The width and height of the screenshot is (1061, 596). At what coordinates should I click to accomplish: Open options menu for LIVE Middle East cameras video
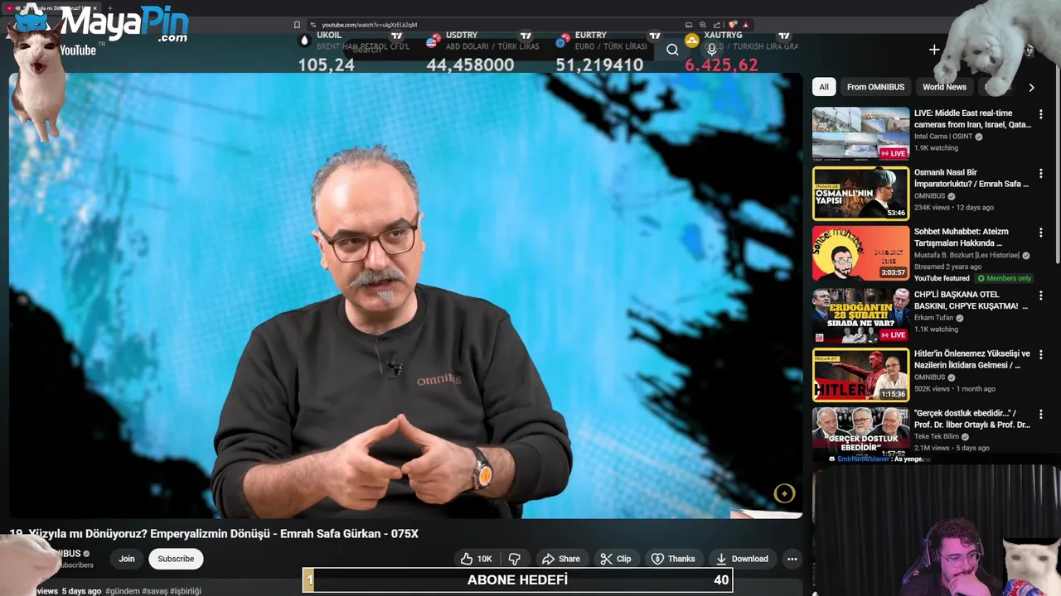[1040, 114]
